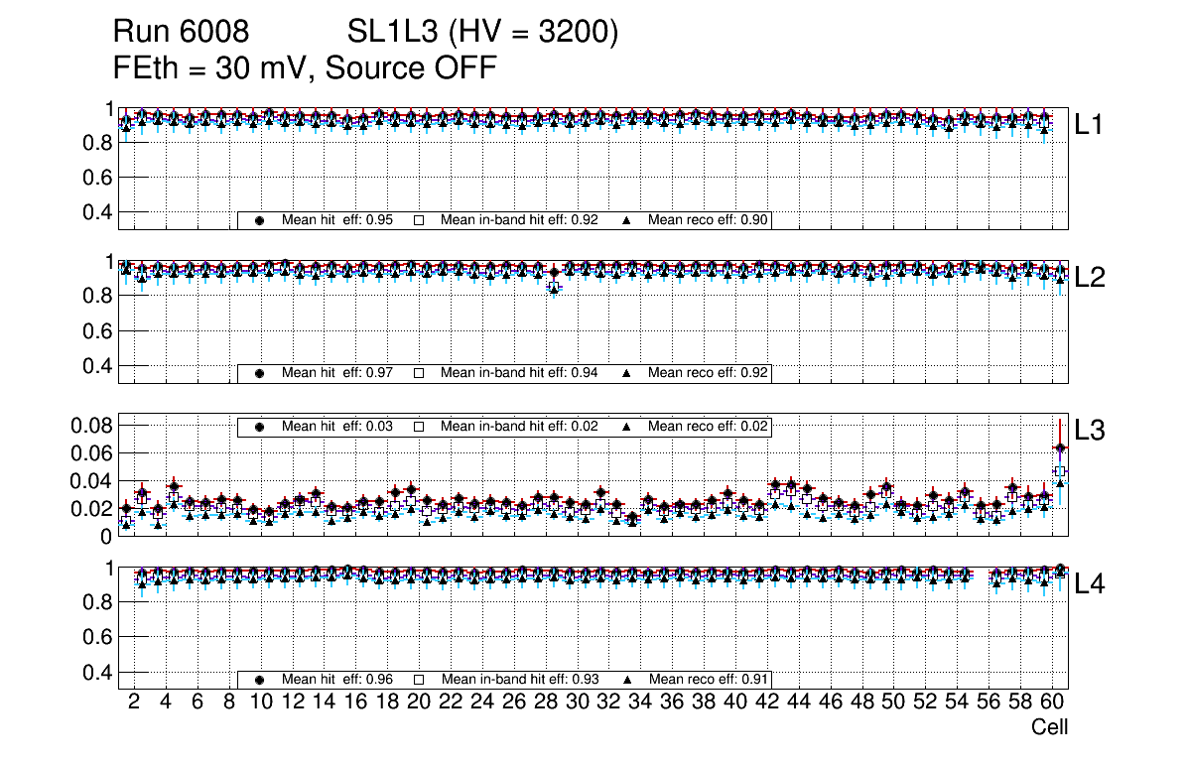Select the 'Mean reco eff: 0.92' legend text

[x=709, y=373]
